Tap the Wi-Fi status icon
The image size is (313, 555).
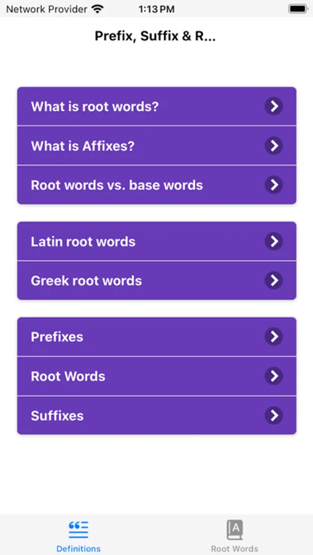pyautogui.click(x=97, y=9)
